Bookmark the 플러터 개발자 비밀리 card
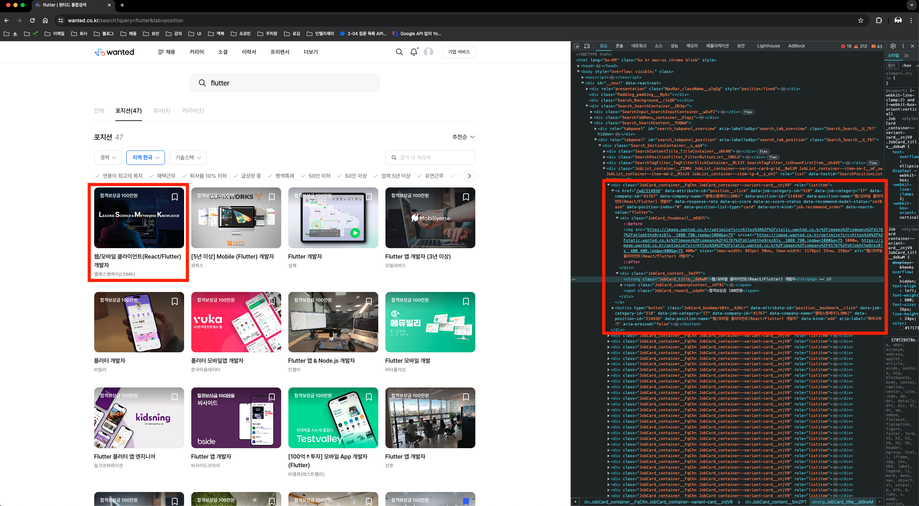 tap(175, 301)
